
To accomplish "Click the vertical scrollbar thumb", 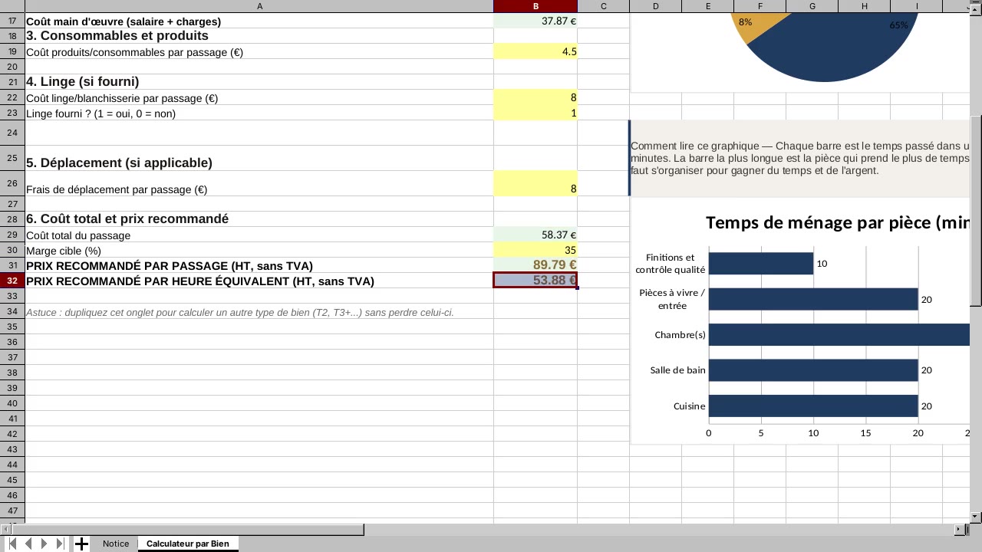I will (x=976, y=211).
